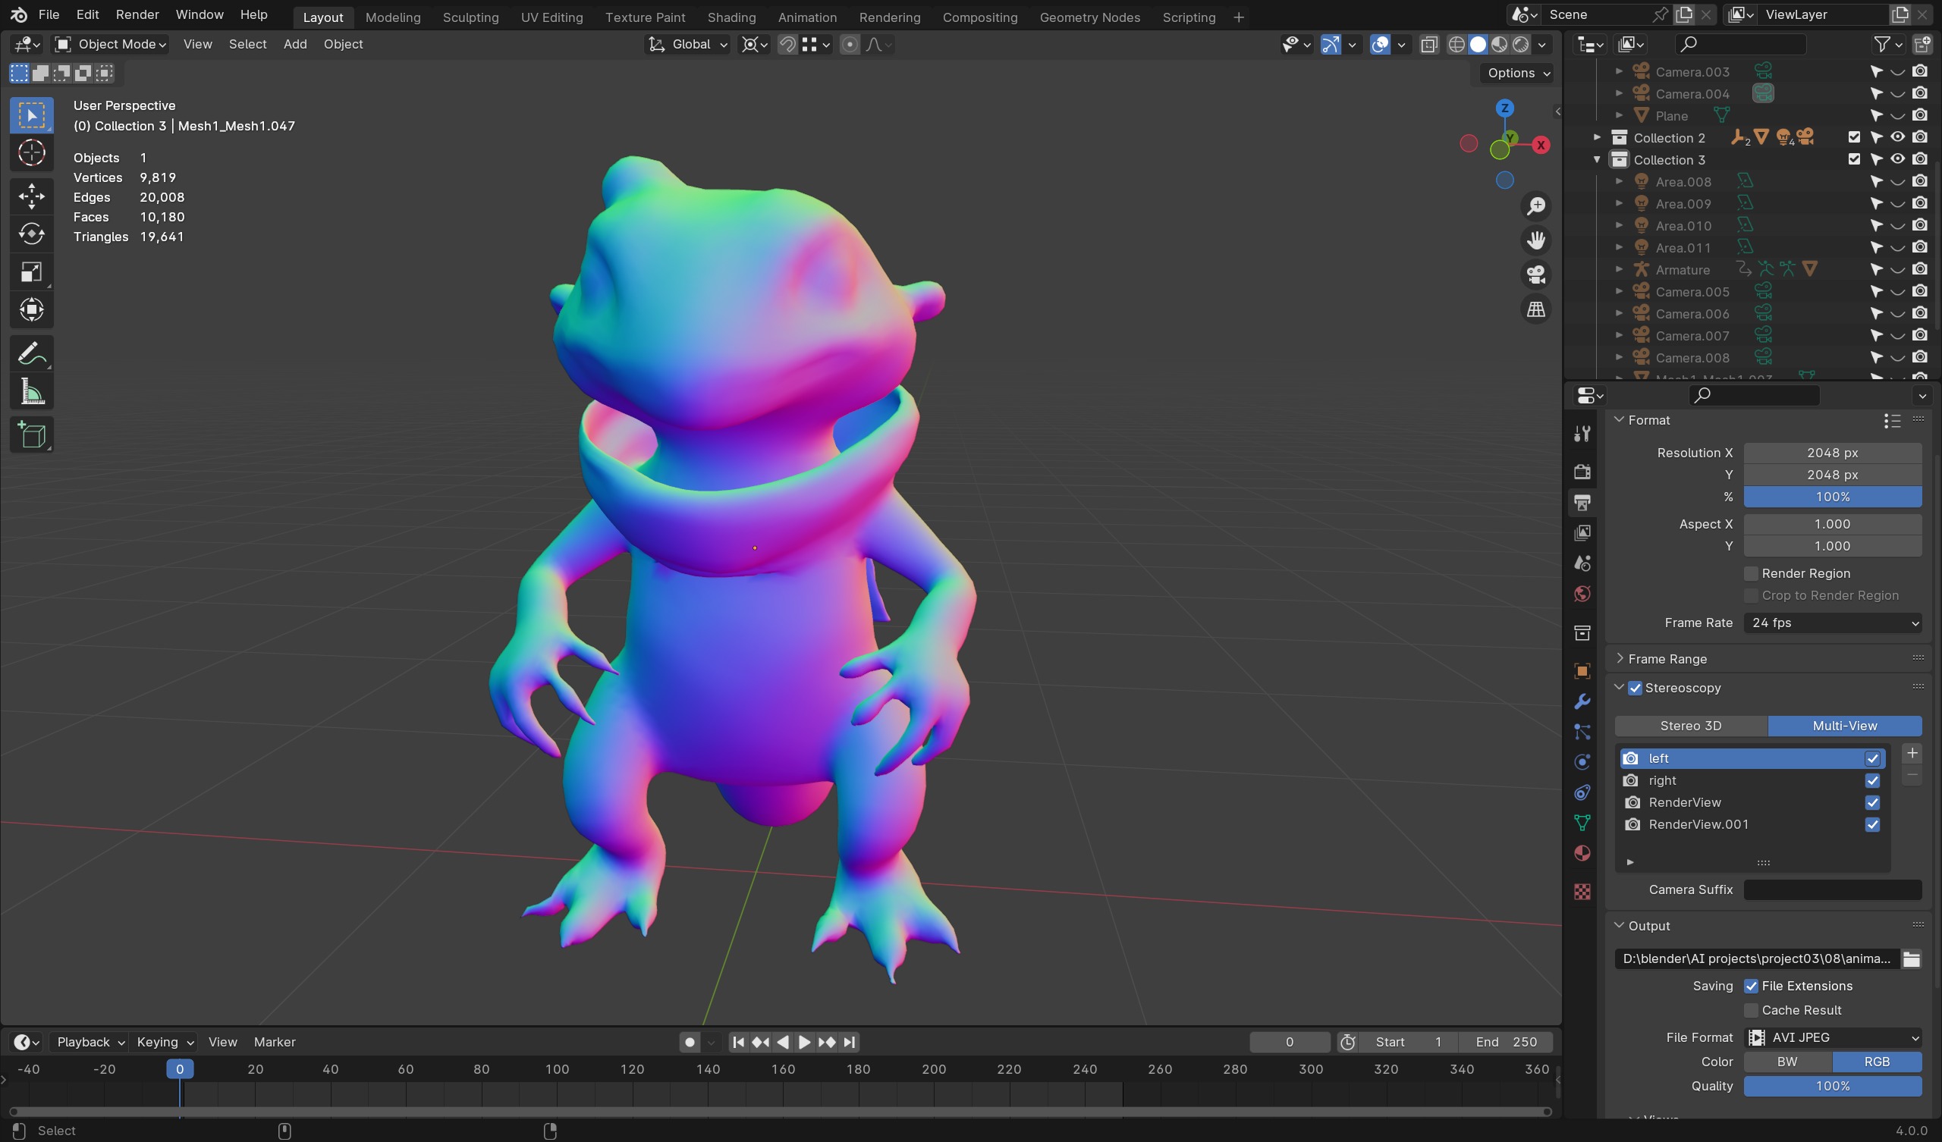The image size is (1942, 1142).
Task: Click the pan view hand icon
Action: tap(1536, 240)
